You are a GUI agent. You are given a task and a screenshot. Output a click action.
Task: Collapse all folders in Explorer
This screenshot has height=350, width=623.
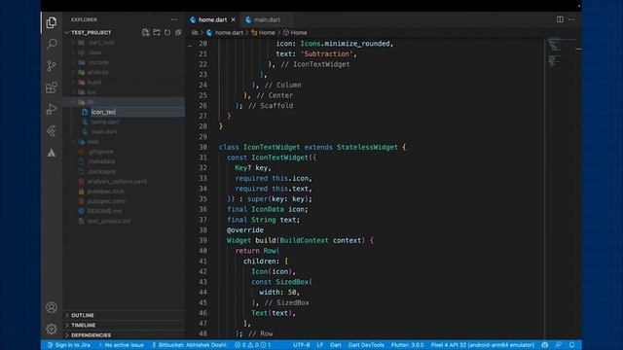tap(178, 32)
